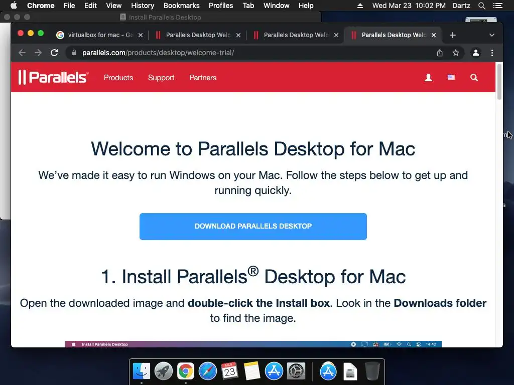Click the browser forward arrow
This screenshot has width=514, height=385.
click(38, 53)
